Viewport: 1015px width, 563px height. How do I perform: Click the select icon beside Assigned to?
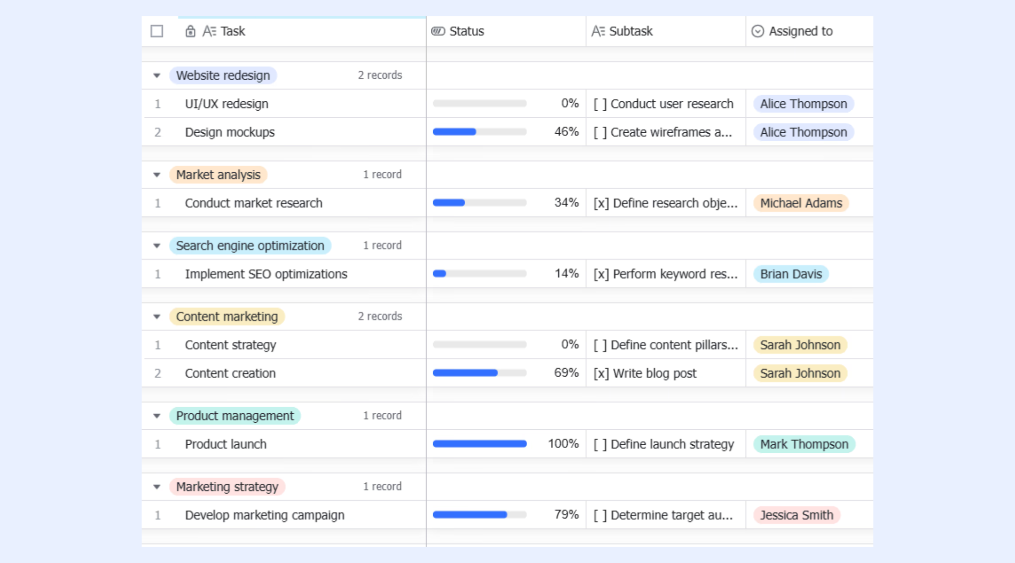tap(757, 31)
